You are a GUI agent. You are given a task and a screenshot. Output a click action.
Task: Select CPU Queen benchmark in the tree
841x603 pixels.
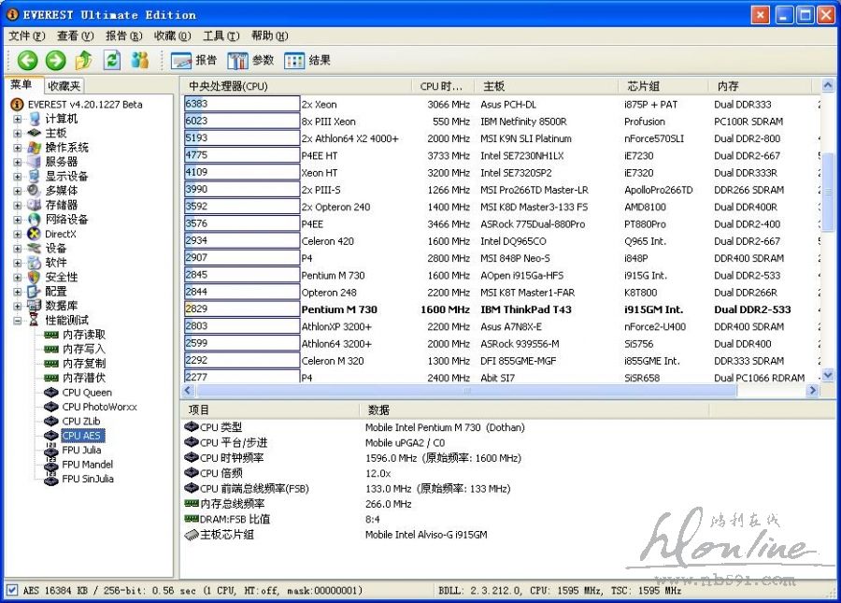86,393
